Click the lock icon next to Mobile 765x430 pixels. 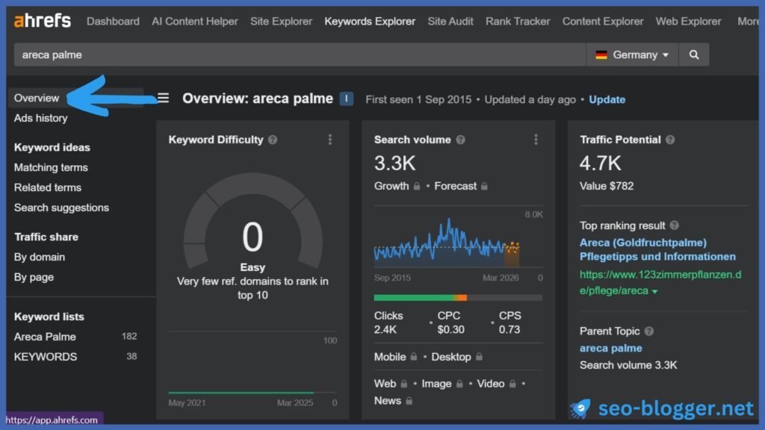tap(414, 357)
